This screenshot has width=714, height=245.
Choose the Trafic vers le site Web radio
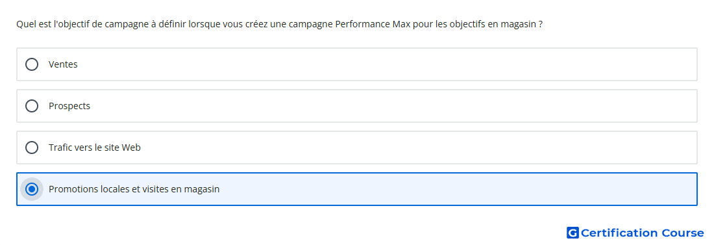click(32, 148)
